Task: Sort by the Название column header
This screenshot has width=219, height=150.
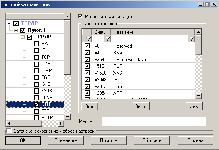Action: (153, 32)
